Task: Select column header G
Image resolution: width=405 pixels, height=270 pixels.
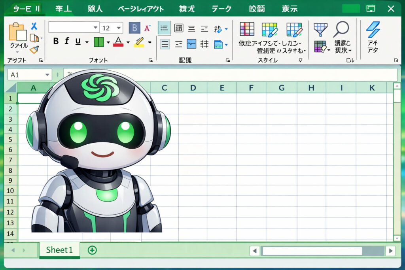Action: (x=281, y=88)
